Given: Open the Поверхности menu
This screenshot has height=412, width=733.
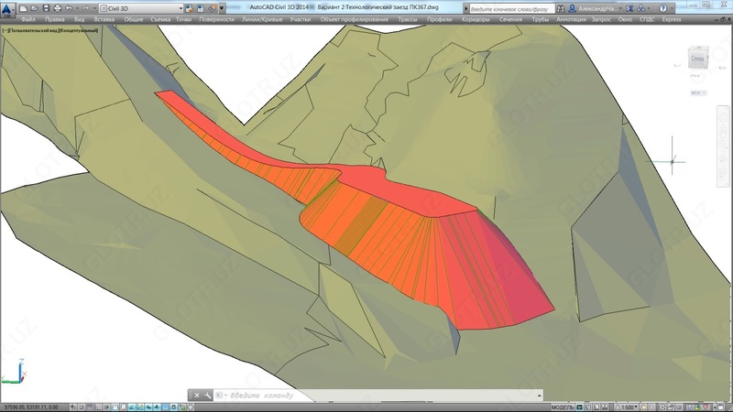Looking at the screenshot, I should click(x=215, y=18).
